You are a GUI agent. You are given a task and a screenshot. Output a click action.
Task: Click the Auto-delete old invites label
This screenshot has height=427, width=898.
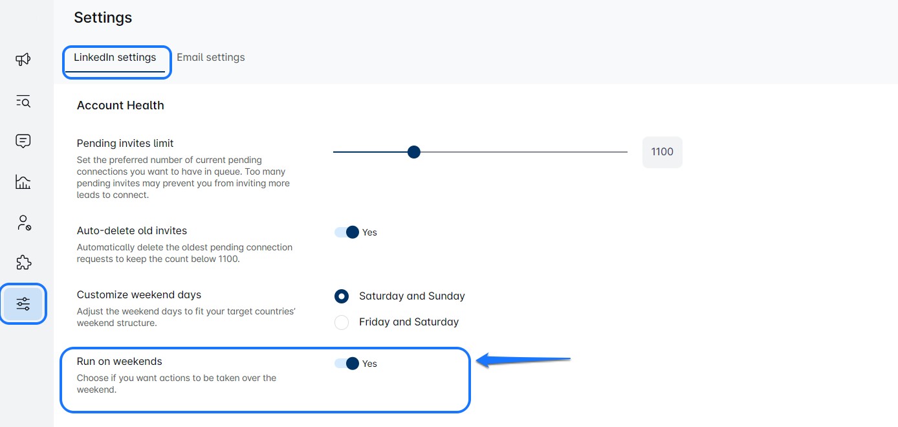[132, 231]
